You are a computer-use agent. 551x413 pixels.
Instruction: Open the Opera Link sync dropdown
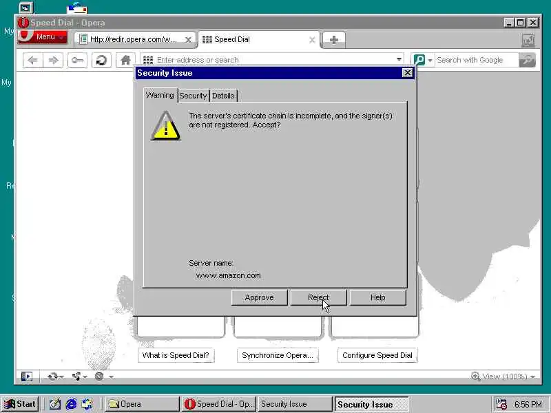pos(56,377)
